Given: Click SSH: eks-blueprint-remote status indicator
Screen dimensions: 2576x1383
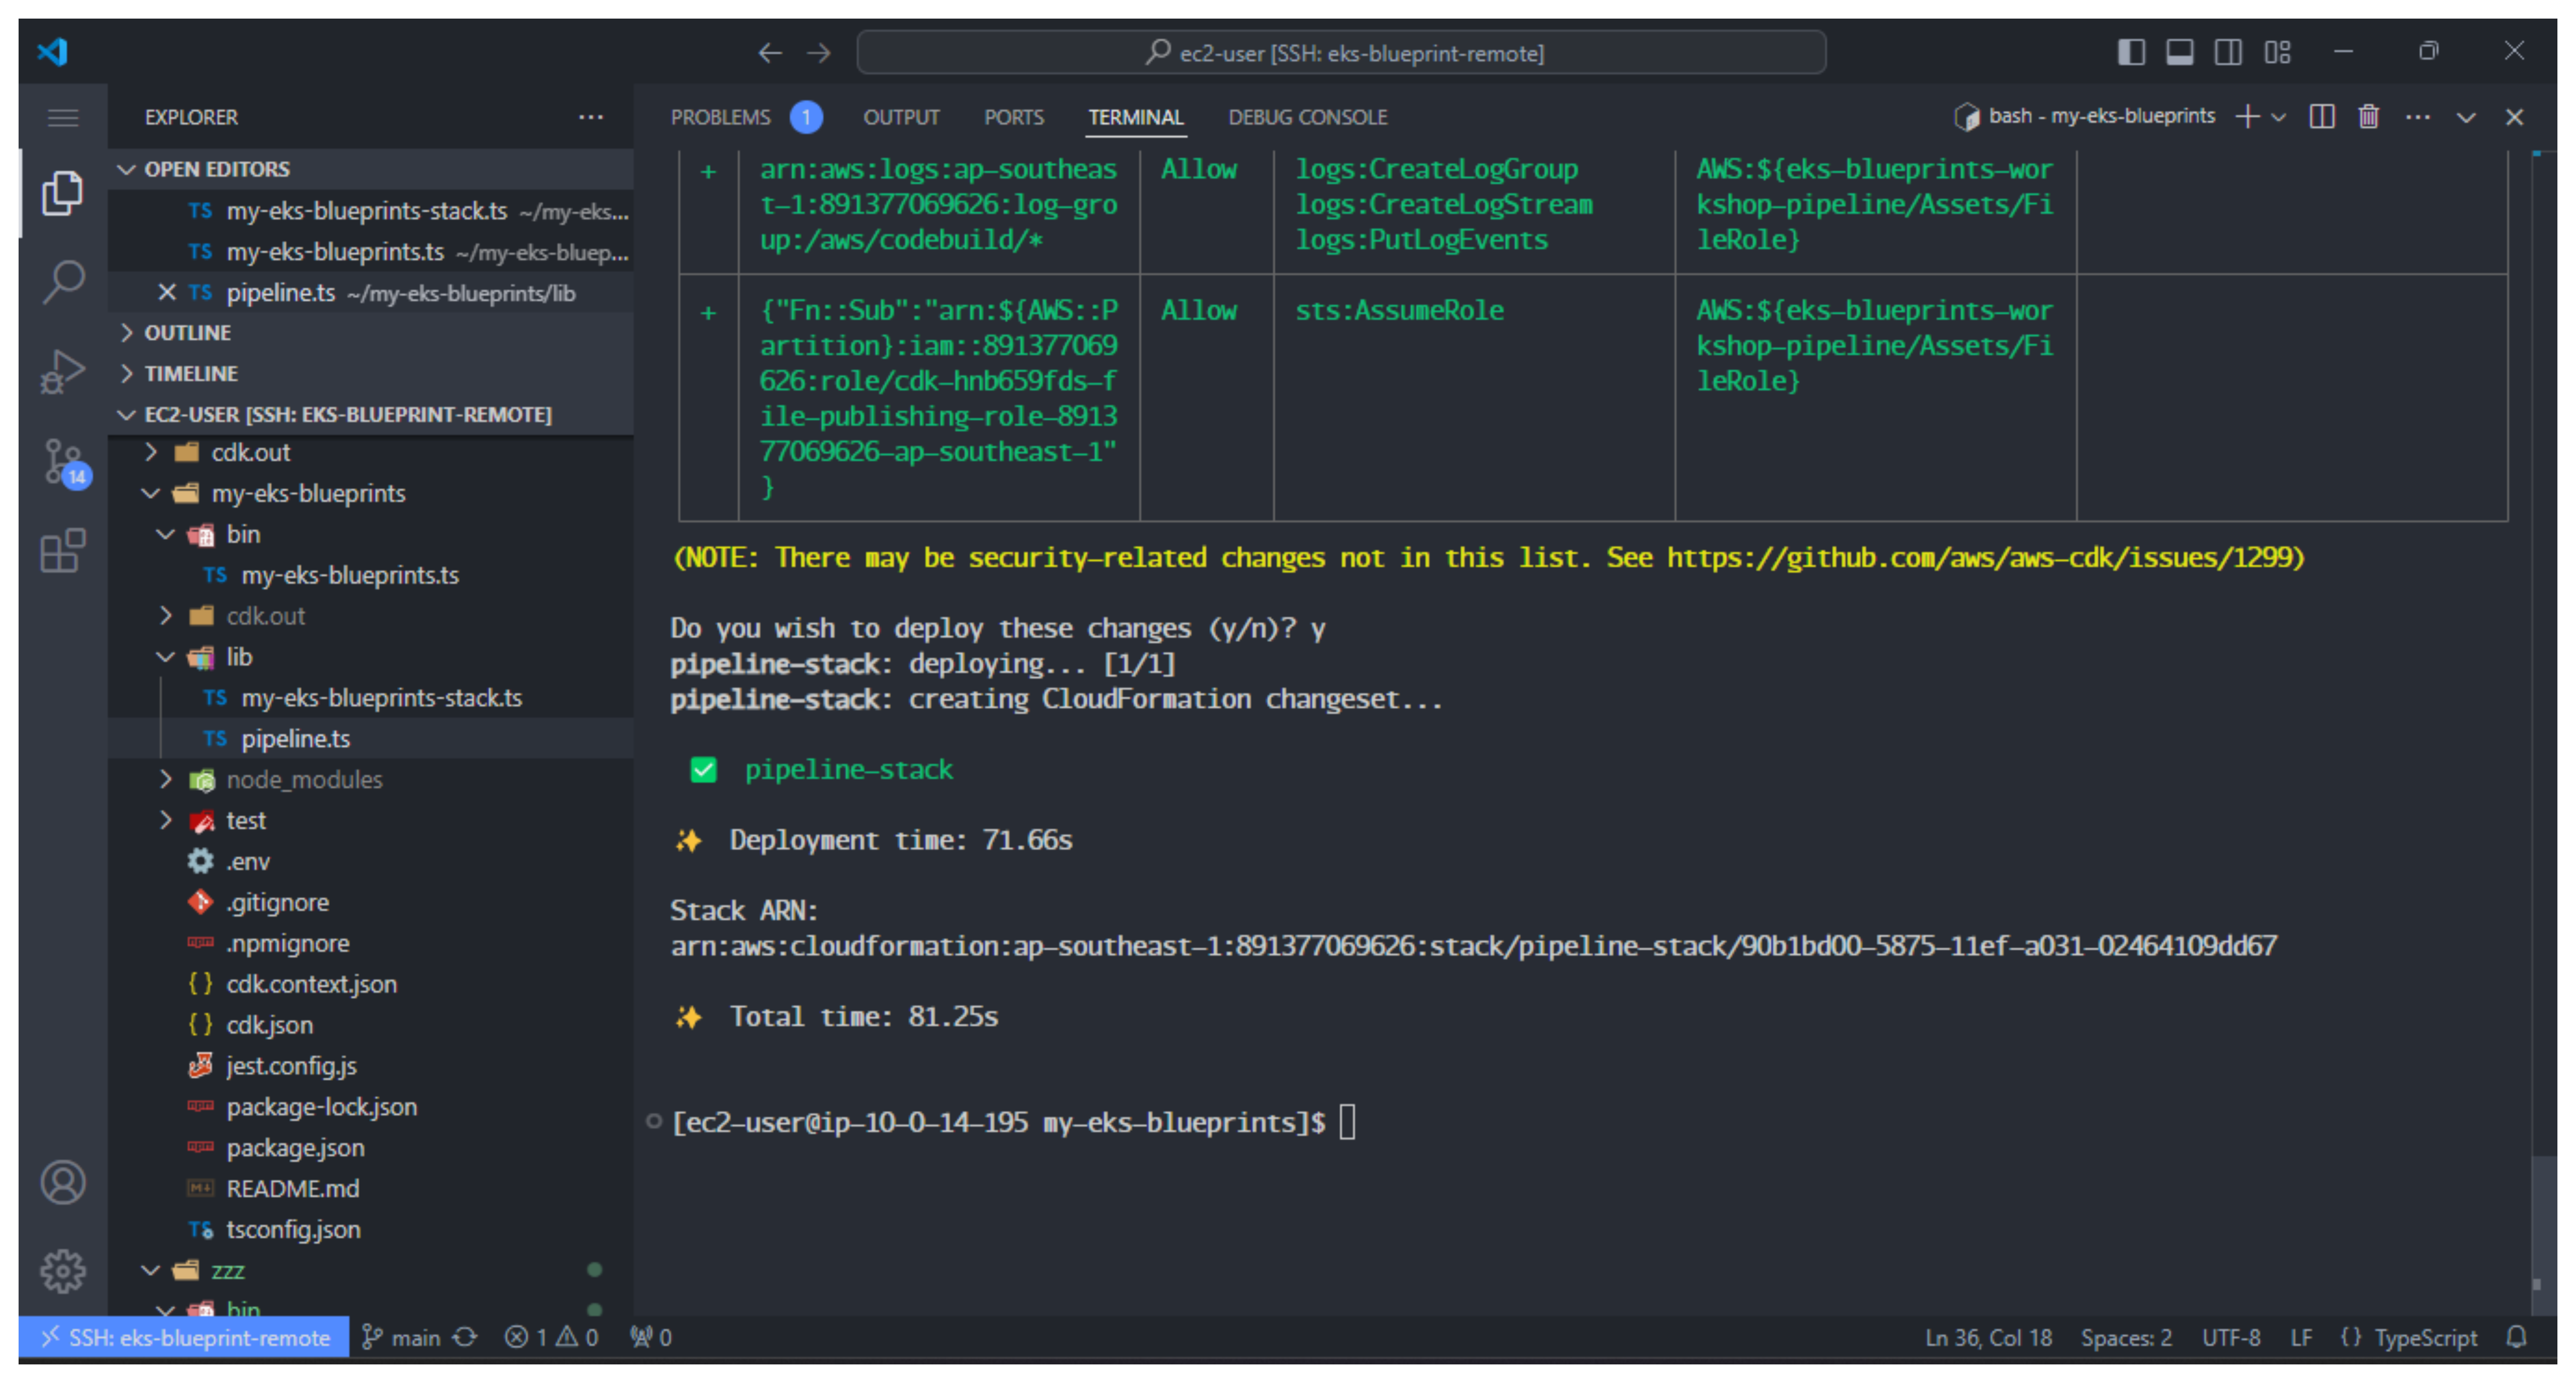Looking at the screenshot, I should (184, 1337).
